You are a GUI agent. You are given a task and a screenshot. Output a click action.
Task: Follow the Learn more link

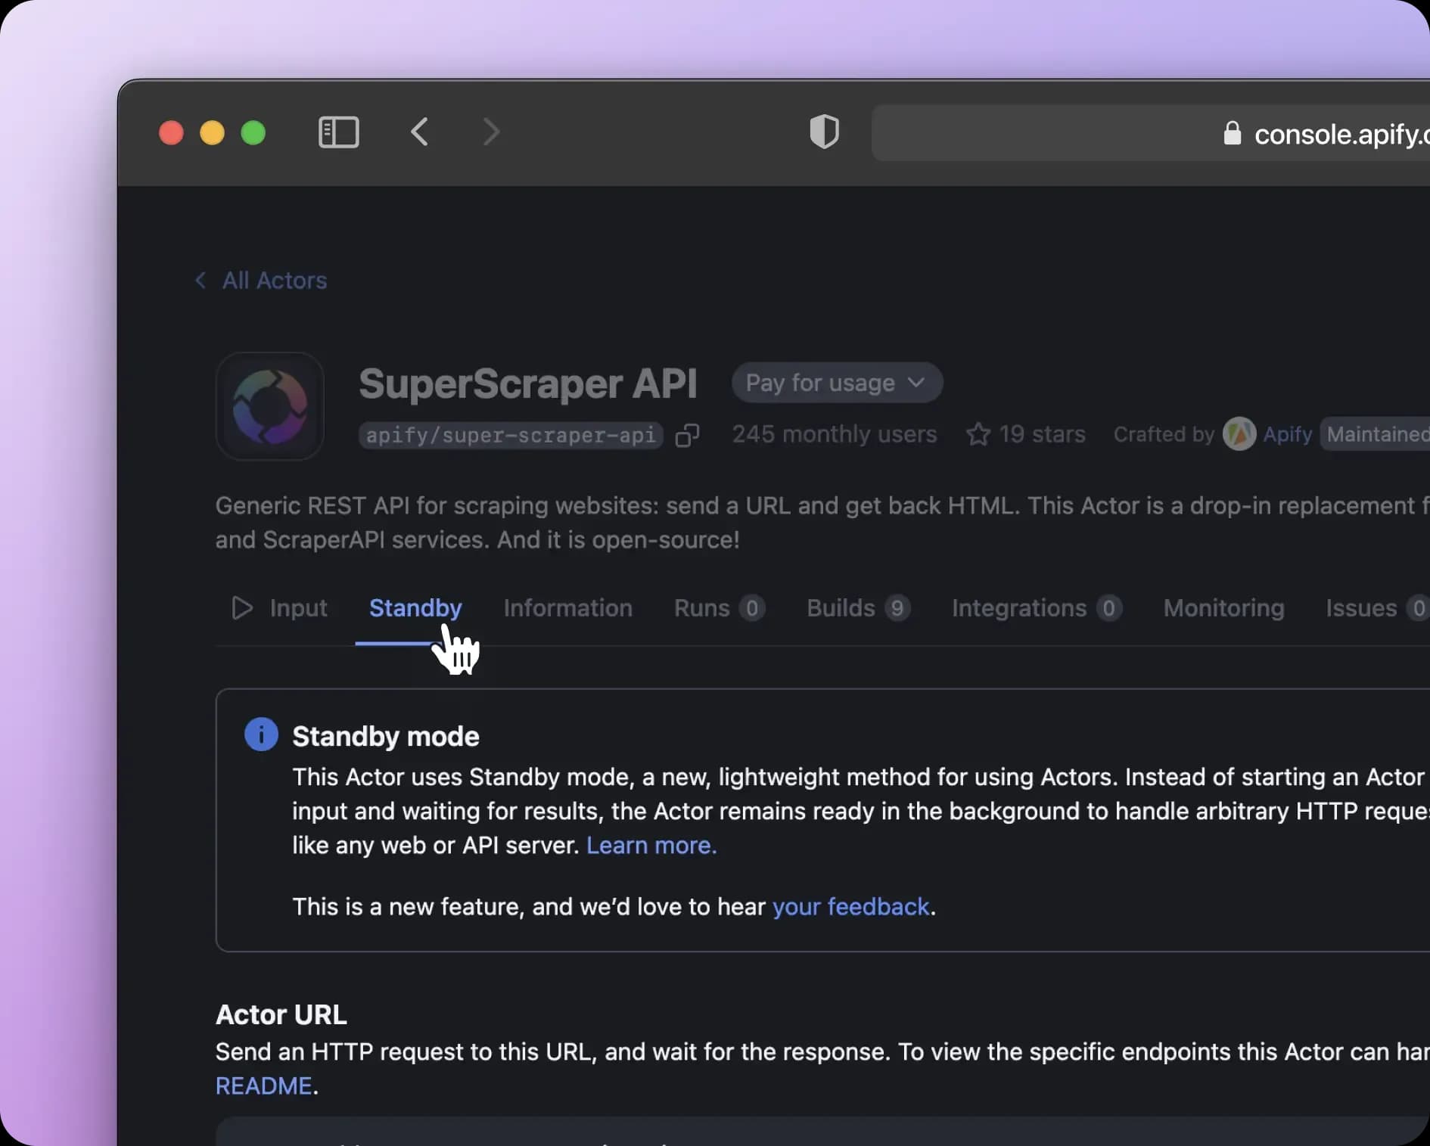pos(651,845)
